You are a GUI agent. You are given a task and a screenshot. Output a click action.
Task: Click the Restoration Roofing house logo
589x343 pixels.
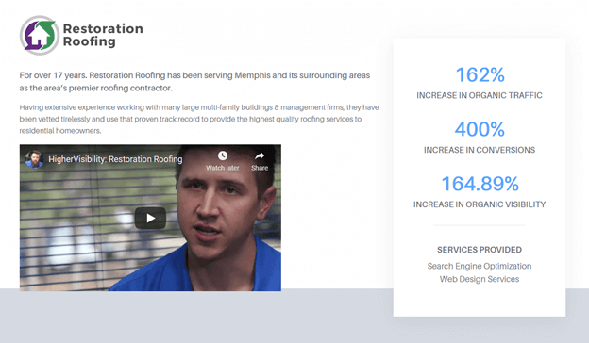point(40,35)
